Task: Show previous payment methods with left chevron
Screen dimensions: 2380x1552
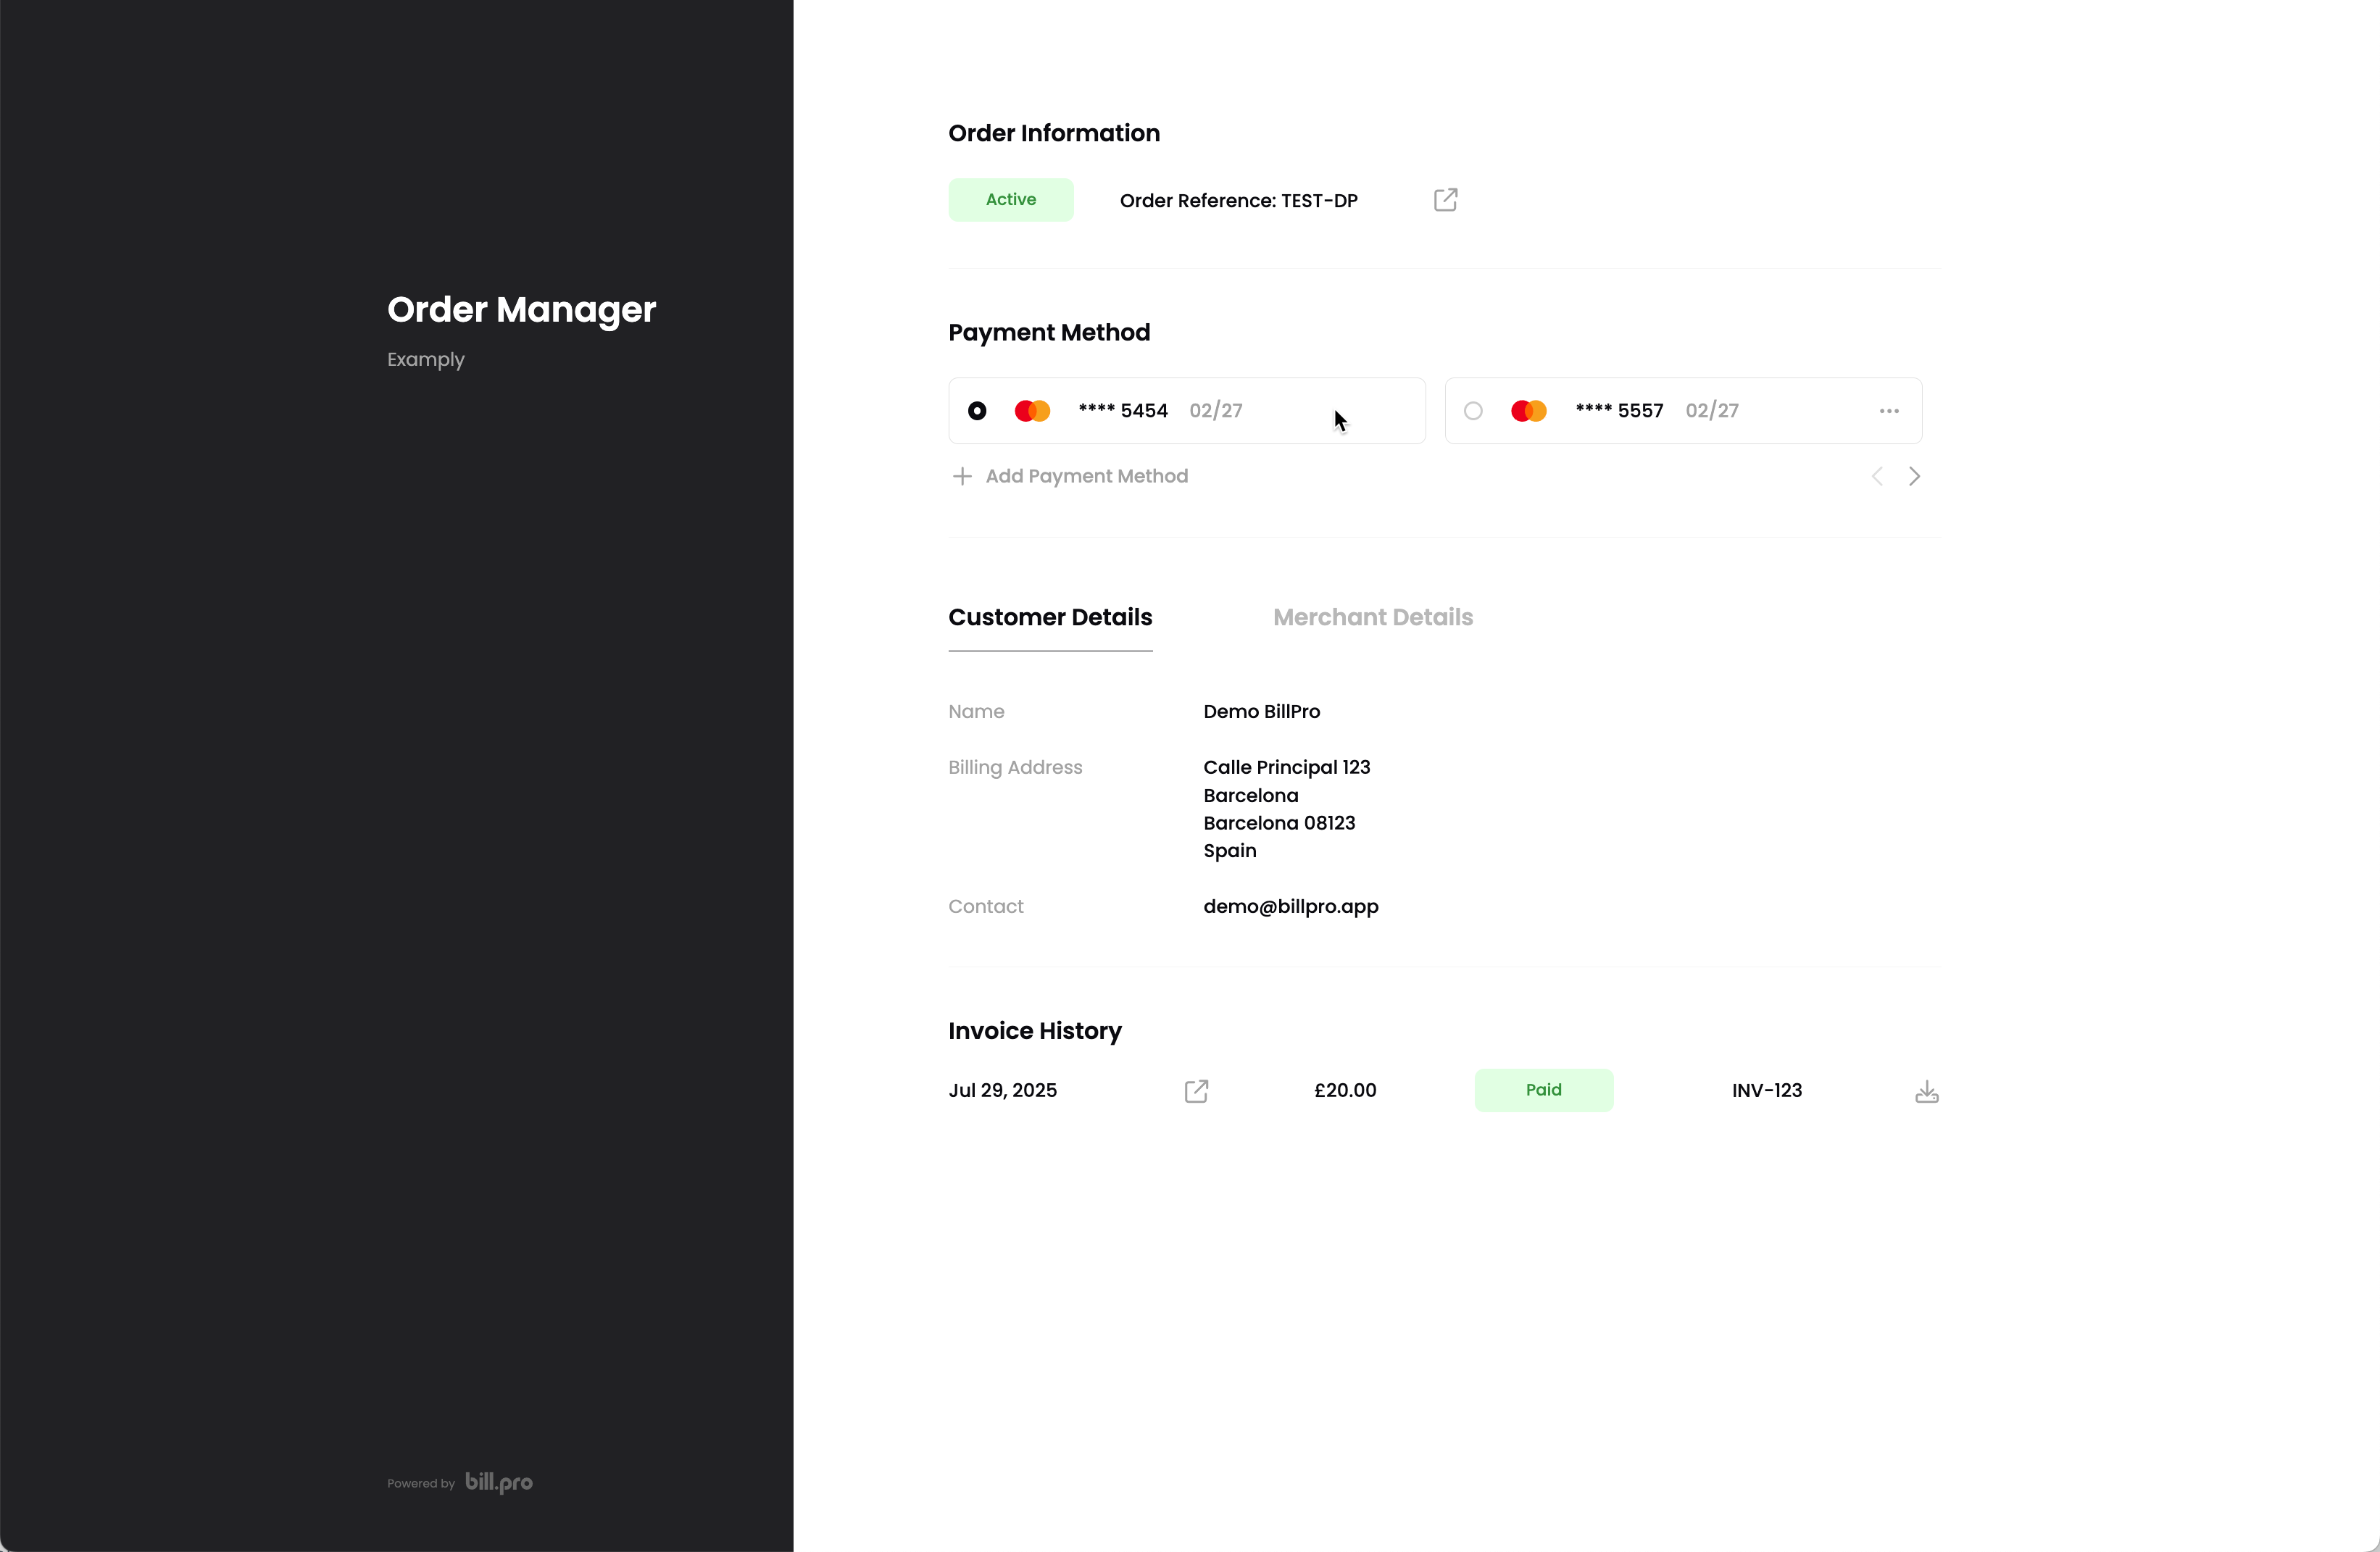Action: coord(1877,477)
